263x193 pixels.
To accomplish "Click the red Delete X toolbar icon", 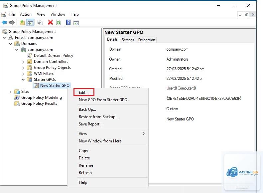I will point(50,22).
